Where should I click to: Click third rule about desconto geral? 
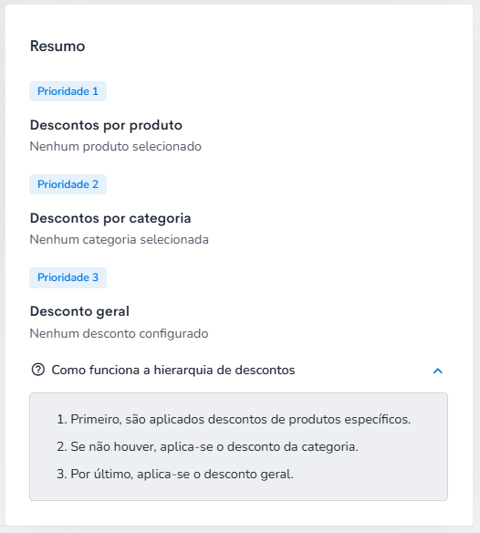[x=175, y=474]
